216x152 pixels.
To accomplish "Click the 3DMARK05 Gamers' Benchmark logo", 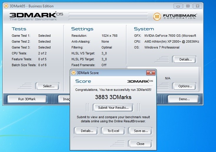I will click(x=36, y=16).
